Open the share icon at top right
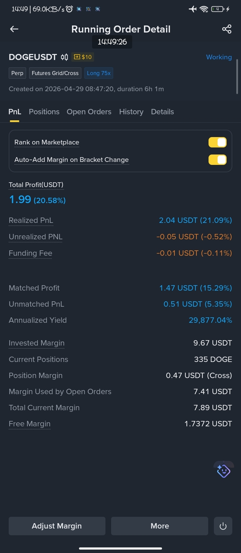The image size is (241, 553). (x=227, y=29)
